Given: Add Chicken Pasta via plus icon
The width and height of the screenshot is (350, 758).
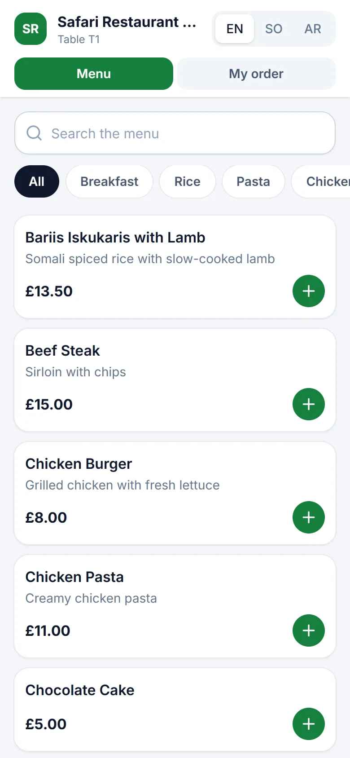Looking at the screenshot, I should [x=309, y=630].
